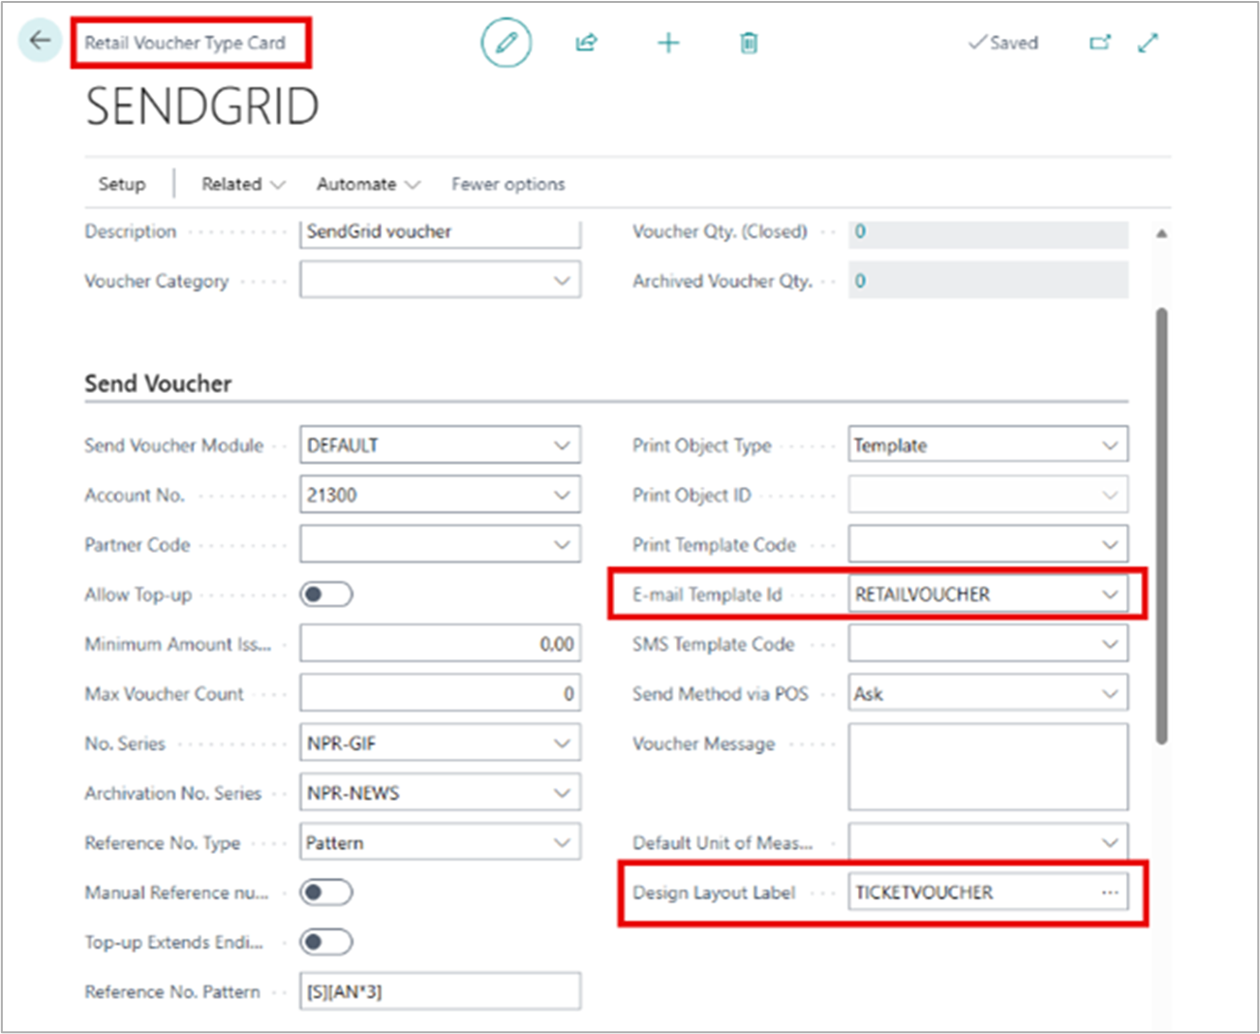
Task: Open Print Object Type dropdown
Action: click(x=1110, y=445)
